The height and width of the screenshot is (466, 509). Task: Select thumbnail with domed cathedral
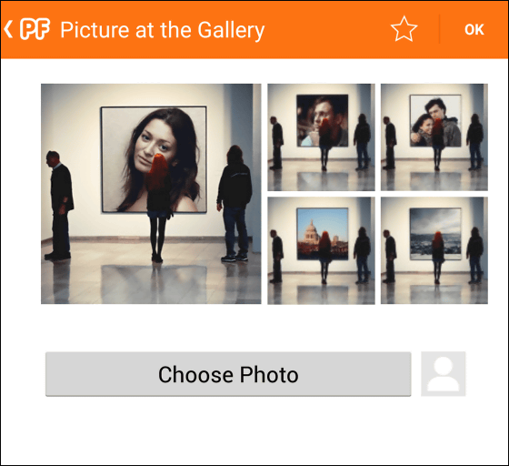(x=321, y=250)
